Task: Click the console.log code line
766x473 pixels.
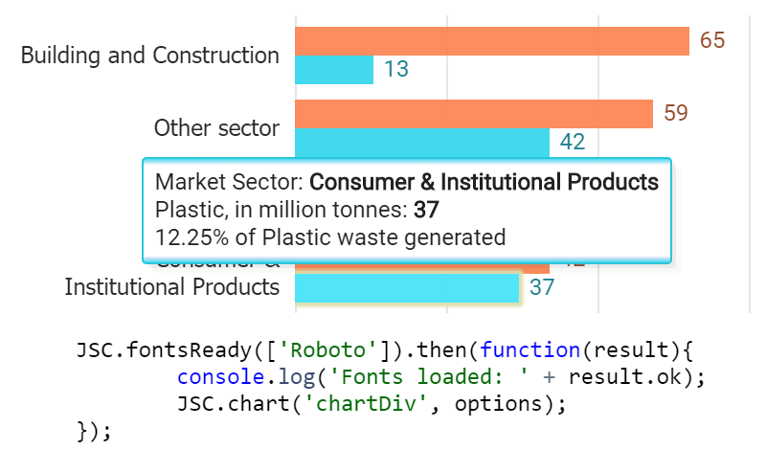Action: pos(440,376)
